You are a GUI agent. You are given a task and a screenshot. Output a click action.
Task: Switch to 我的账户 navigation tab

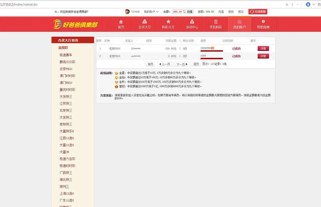coord(239,24)
